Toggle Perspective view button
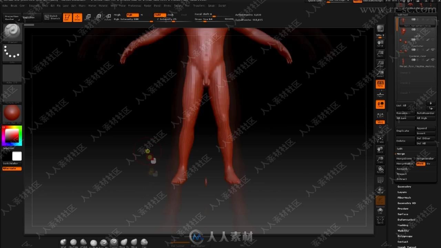Screen dimensions: 441x248 coord(380,84)
